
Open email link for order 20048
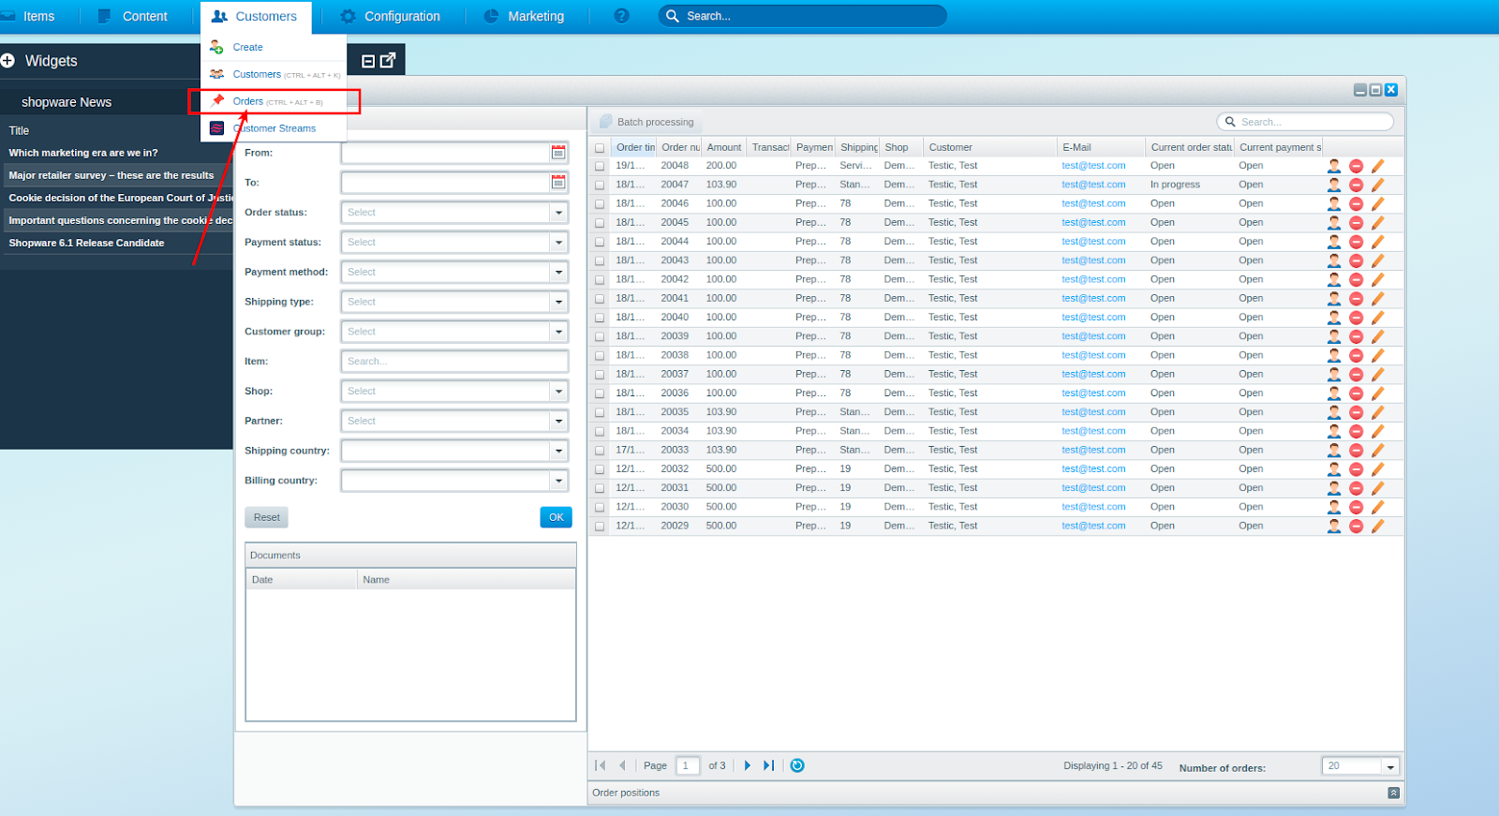coord(1093,166)
